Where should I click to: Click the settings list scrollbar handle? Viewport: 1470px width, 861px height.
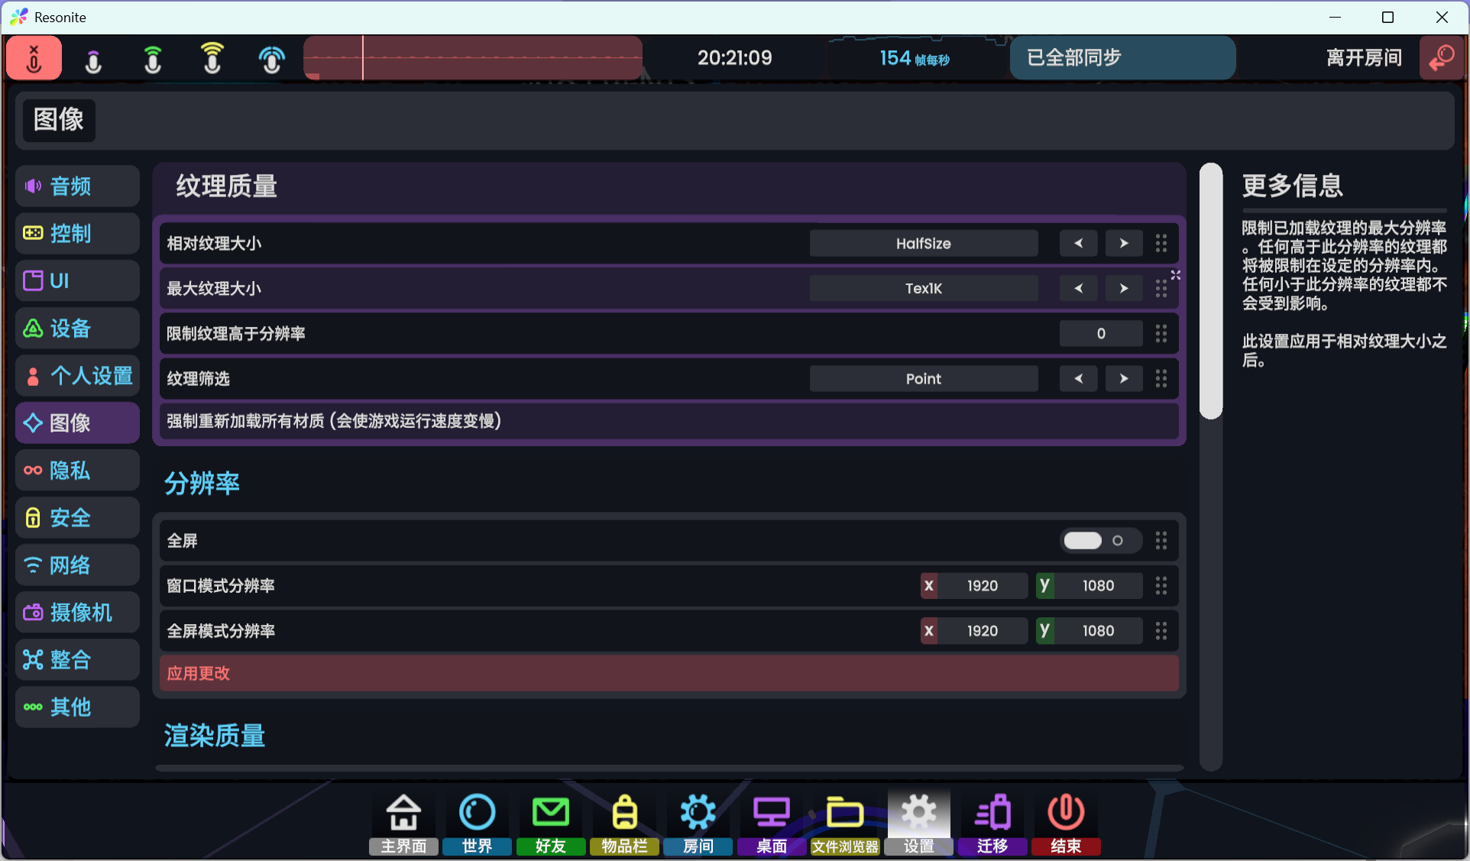point(1211,291)
